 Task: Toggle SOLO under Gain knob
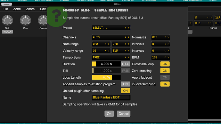pos(7,32)
